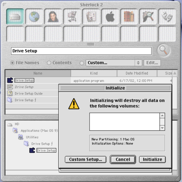Open the News newspapers channel
Image resolution: width=182 pixels, height=182 pixels.
(x=91, y=16)
